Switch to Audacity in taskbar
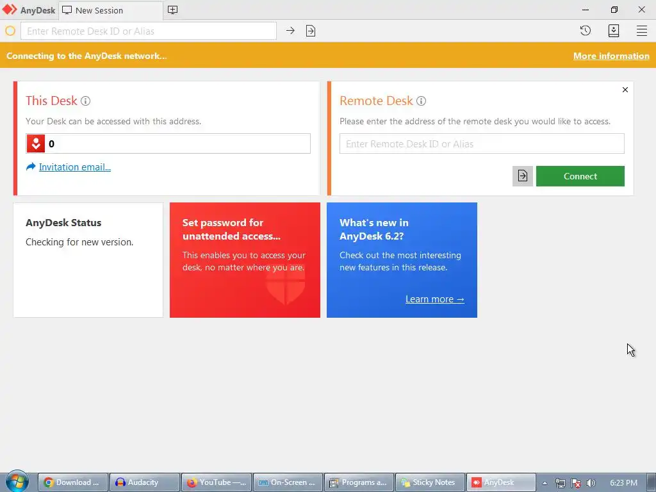Image resolution: width=656 pixels, height=492 pixels. [x=145, y=482]
